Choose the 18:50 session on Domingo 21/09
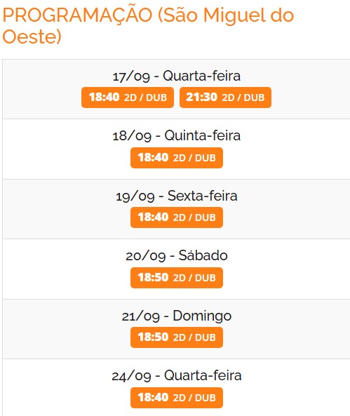Viewport: 350px width, 416px height. [x=177, y=337]
